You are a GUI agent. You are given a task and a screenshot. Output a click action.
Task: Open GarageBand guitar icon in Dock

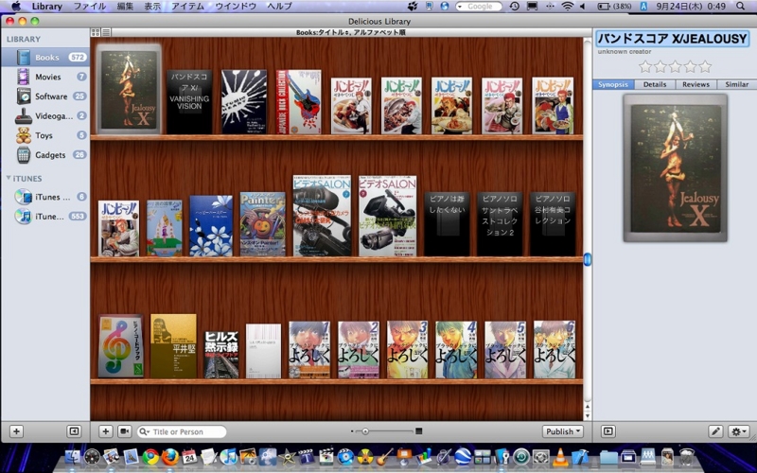[x=385, y=457]
